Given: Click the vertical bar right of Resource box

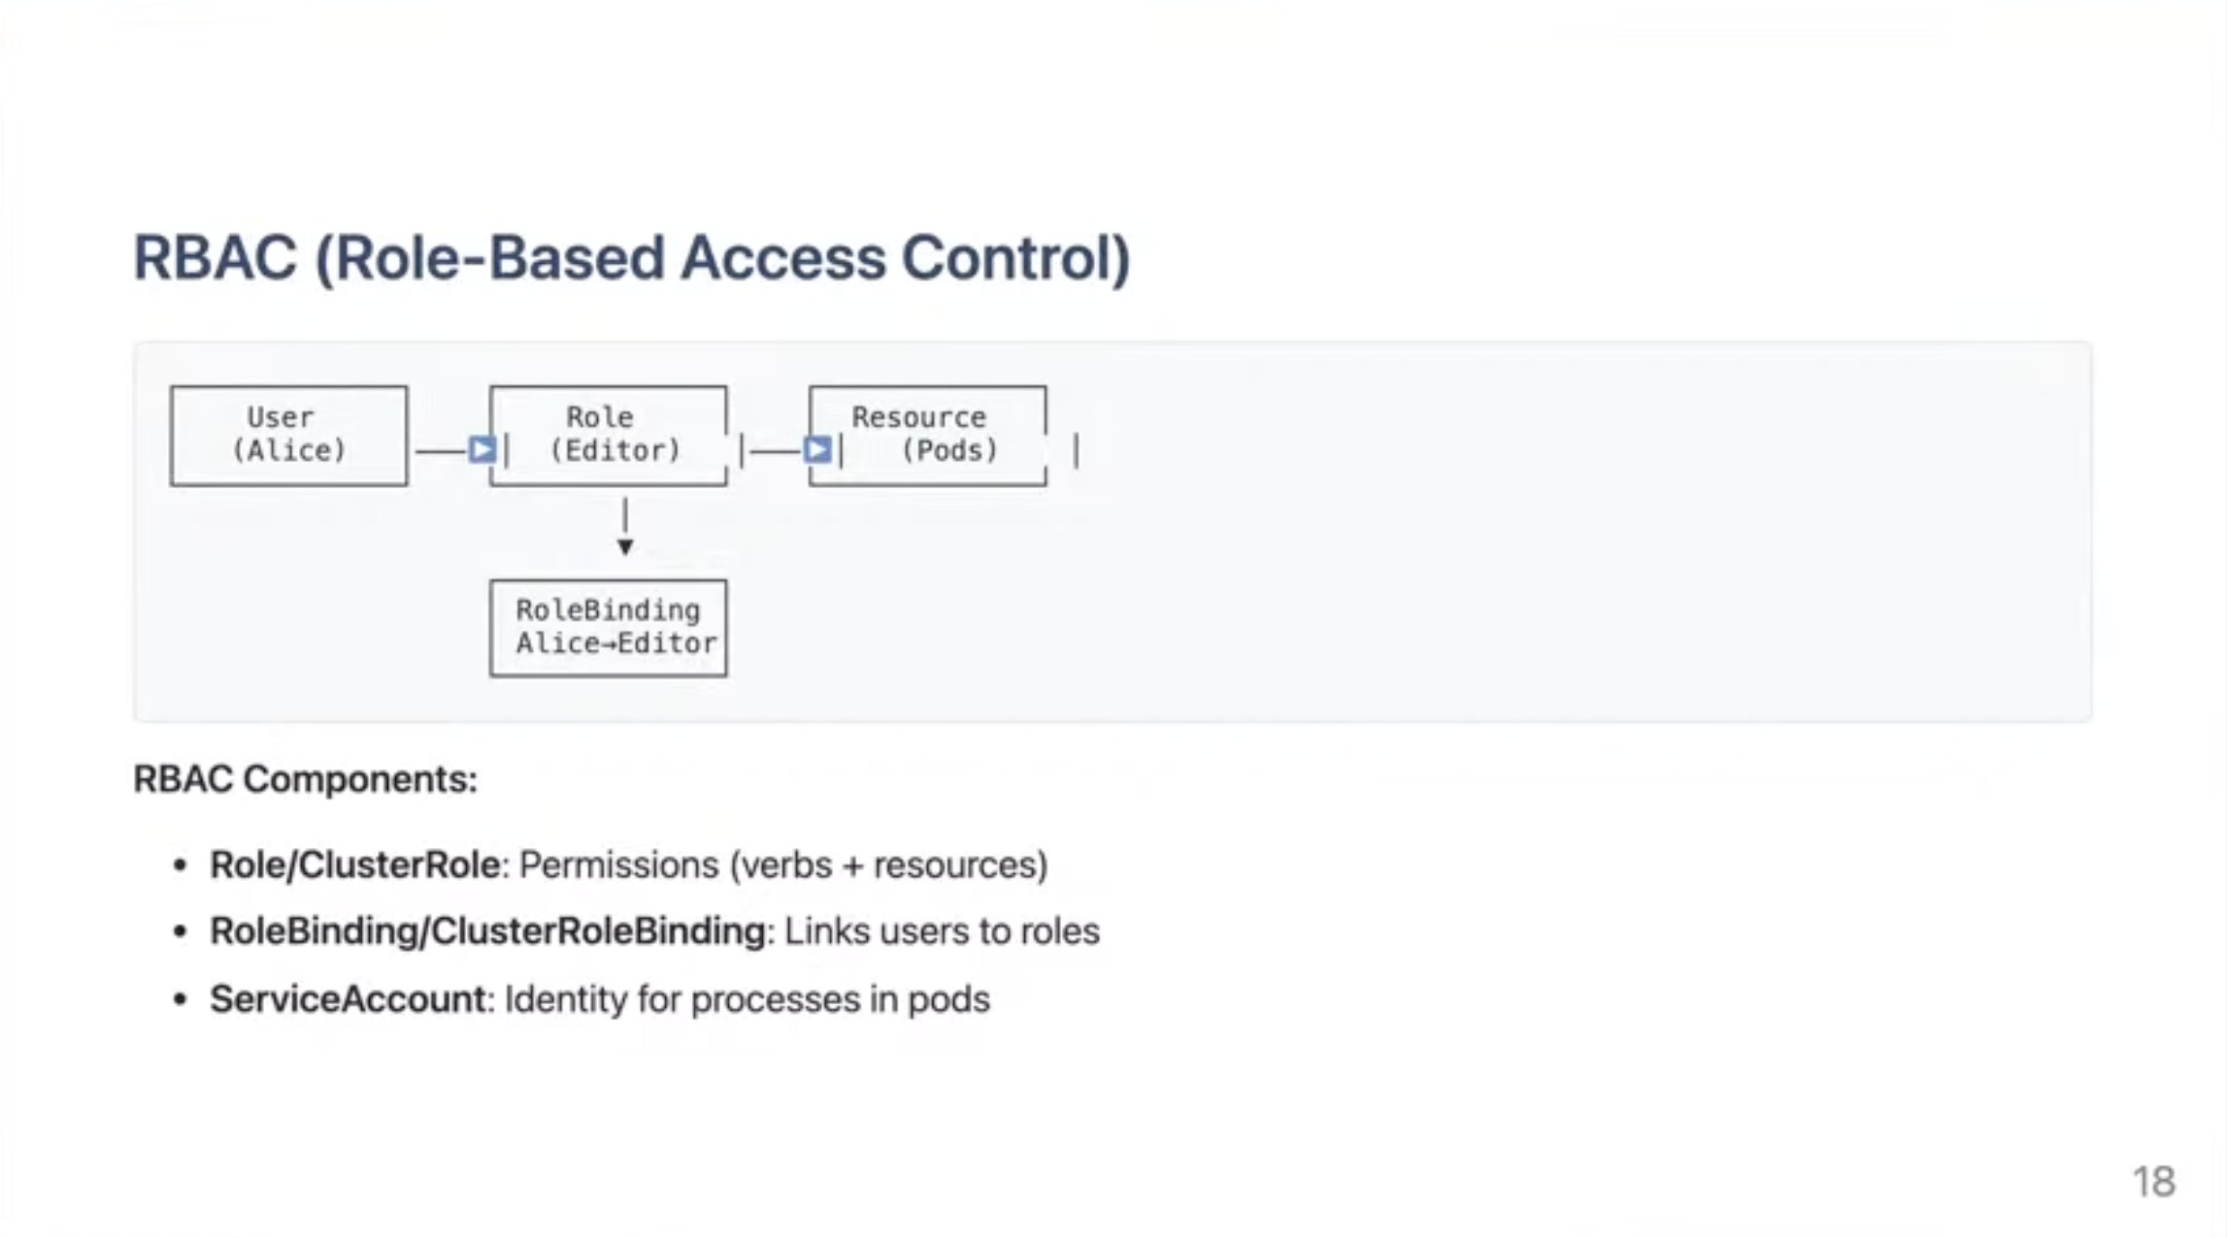Looking at the screenshot, I should coord(1076,451).
